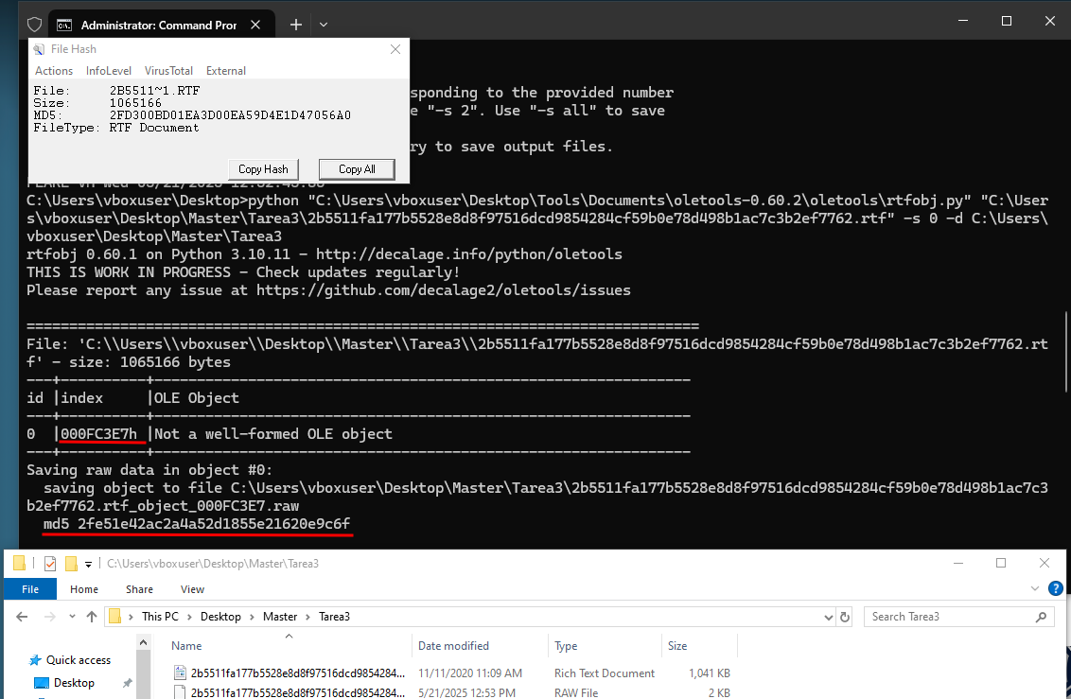Open the VirusTotal menu

click(x=168, y=71)
